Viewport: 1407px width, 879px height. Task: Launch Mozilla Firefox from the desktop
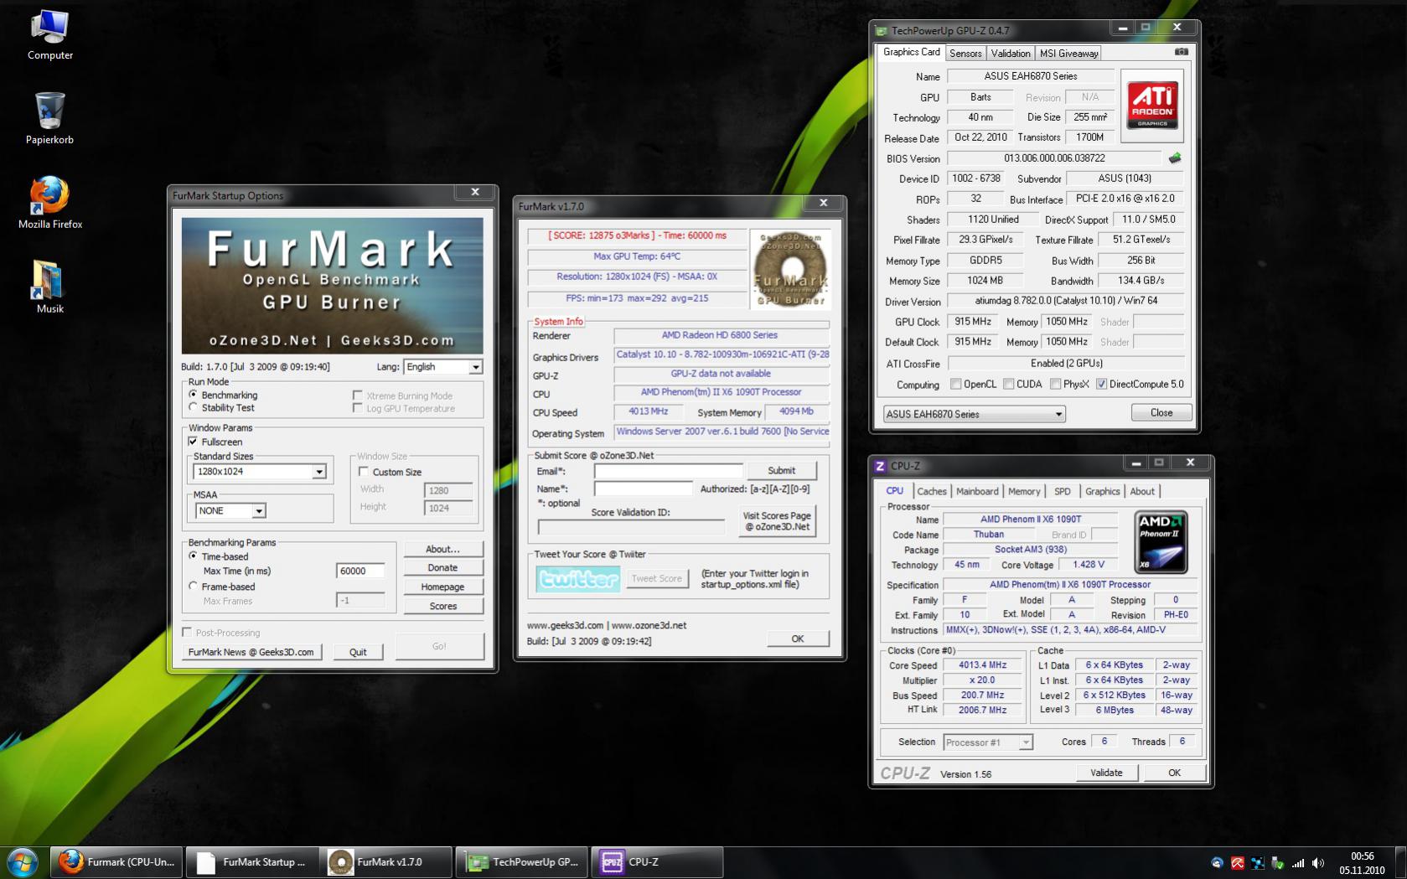point(49,203)
